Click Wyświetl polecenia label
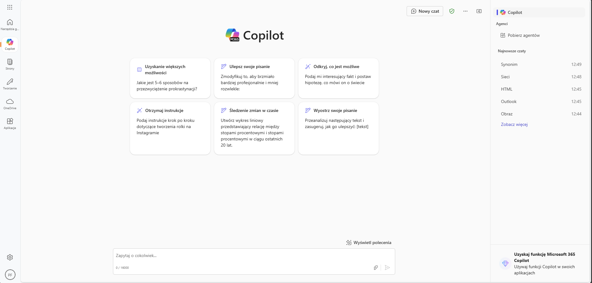The image size is (592, 283). [x=372, y=242]
